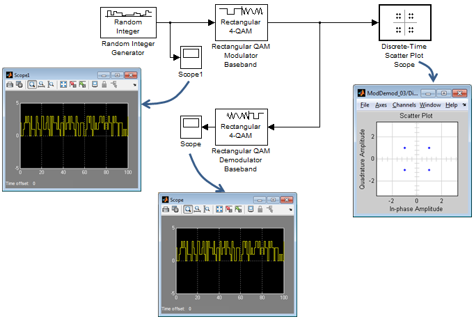Screen dimensions: 474x319
Task: Click Autoscale icon in lower Scope window
Action: 219,209
